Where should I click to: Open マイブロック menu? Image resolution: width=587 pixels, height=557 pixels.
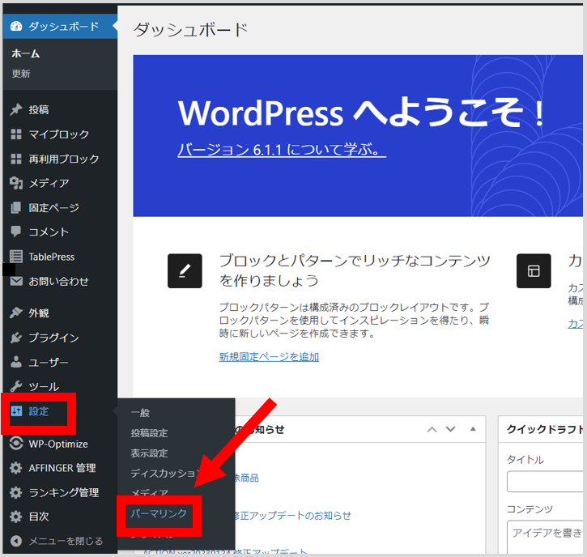pos(60,134)
